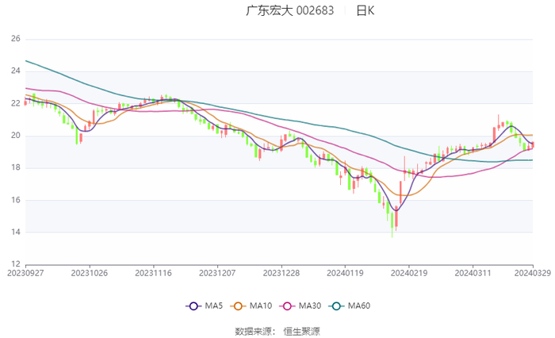Select the 日K label in the title
The width and height of the screenshot is (555, 338).
click(x=365, y=11)
